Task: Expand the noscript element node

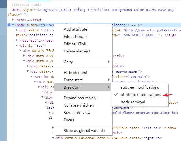Action: 16,40
